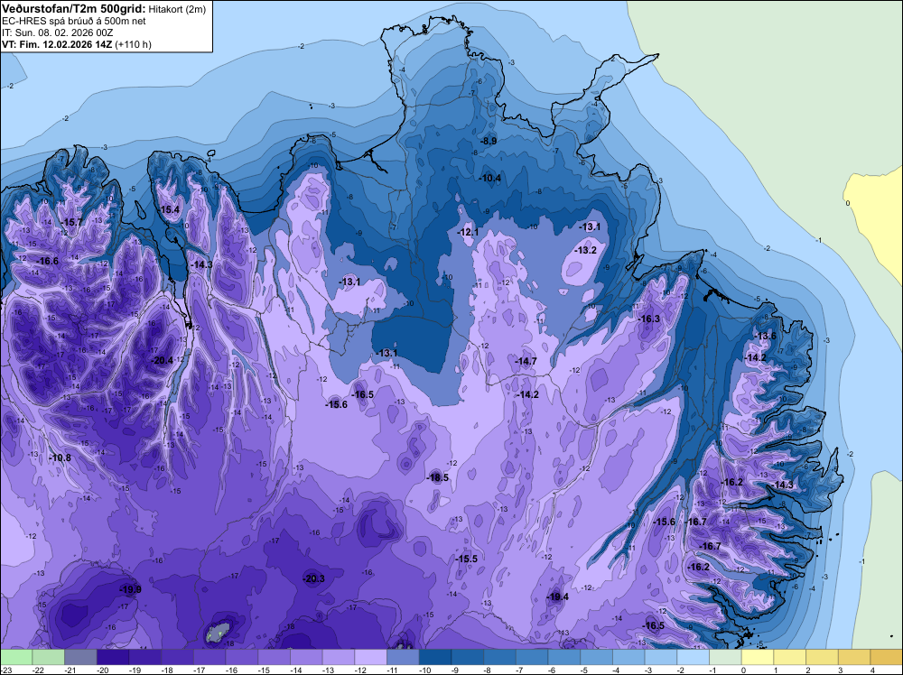This screenshot has width=903, height=675.
Task: Click the -13.2 temperature value
Action: click(586, 250)
